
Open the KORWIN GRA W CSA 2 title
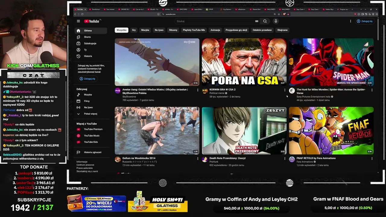[x=223, y=90]
